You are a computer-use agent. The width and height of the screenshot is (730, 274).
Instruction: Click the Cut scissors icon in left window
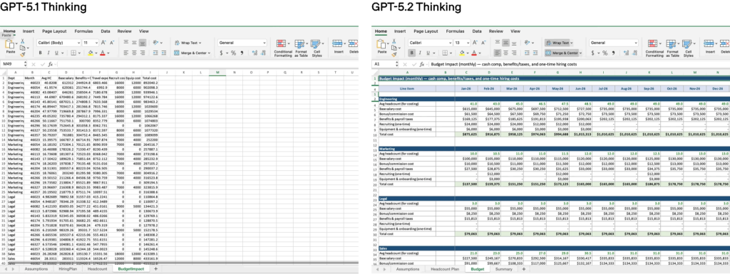coord(22,41)
